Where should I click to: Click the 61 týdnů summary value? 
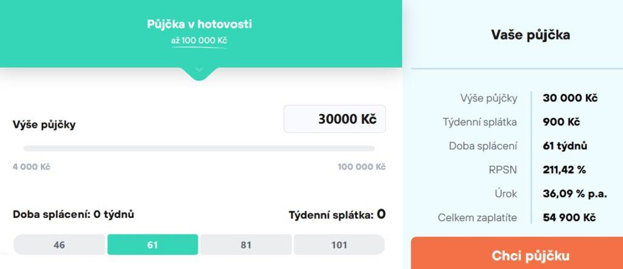click(565, 146)
